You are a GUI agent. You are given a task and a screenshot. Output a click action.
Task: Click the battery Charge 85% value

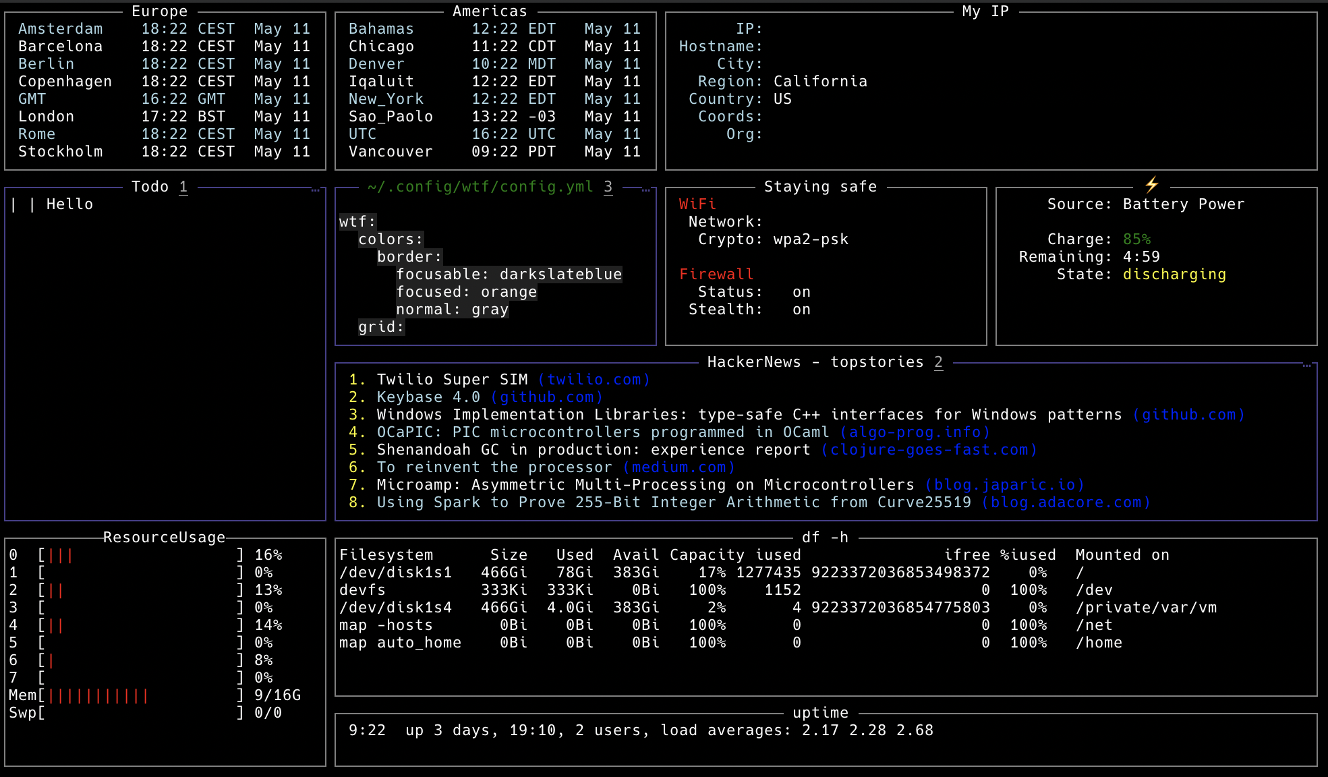tap(1136, 239)
